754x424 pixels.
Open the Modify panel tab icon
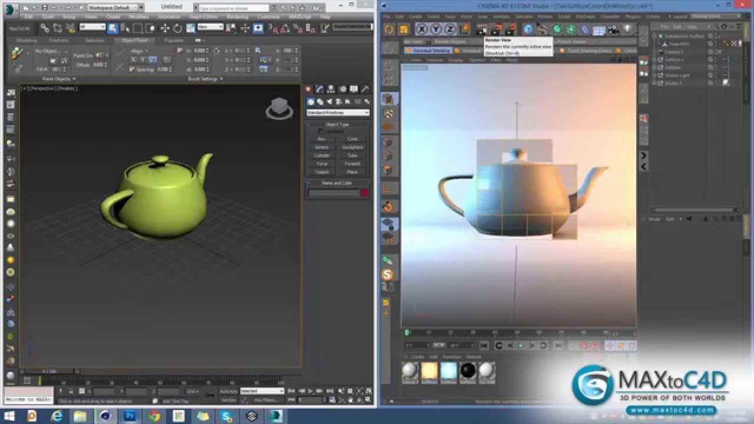pyautogui.click(x=320, y=90)
